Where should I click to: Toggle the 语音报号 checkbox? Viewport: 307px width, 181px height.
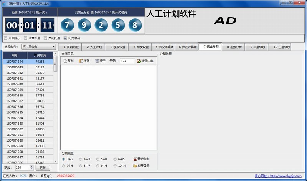point(25,38)
